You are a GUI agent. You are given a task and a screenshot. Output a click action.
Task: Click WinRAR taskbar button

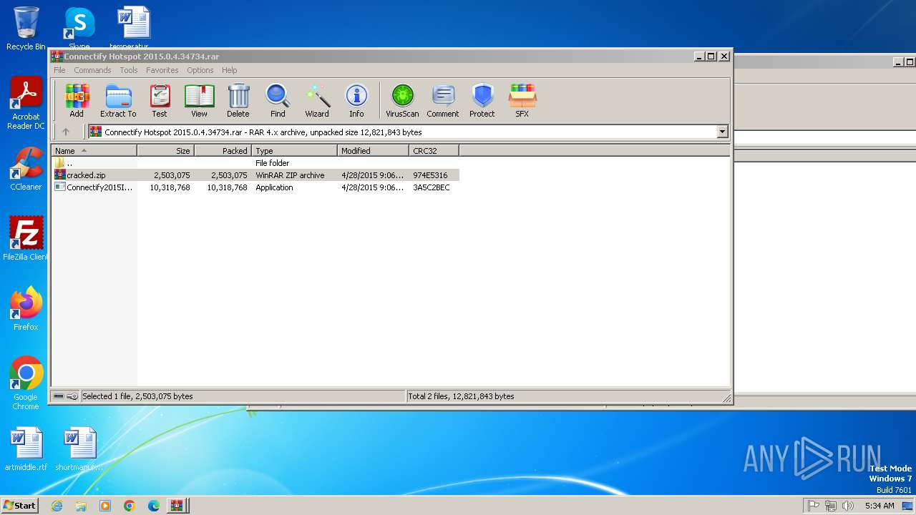pyautogui.click(x=178, y=506)
